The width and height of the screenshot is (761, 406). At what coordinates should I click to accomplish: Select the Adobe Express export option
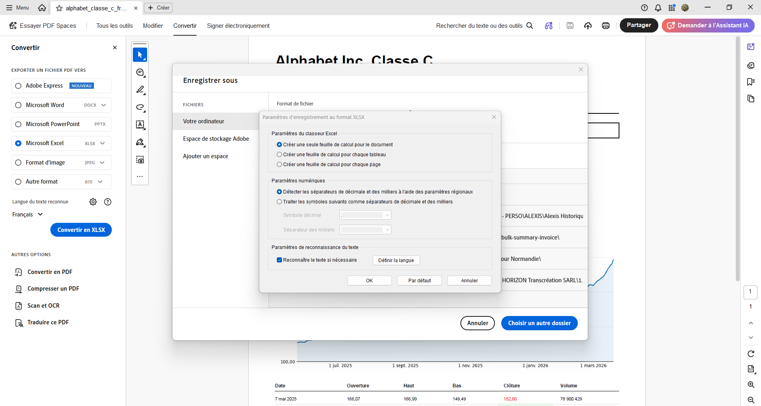pyautogui.click(x=61, y=86)
